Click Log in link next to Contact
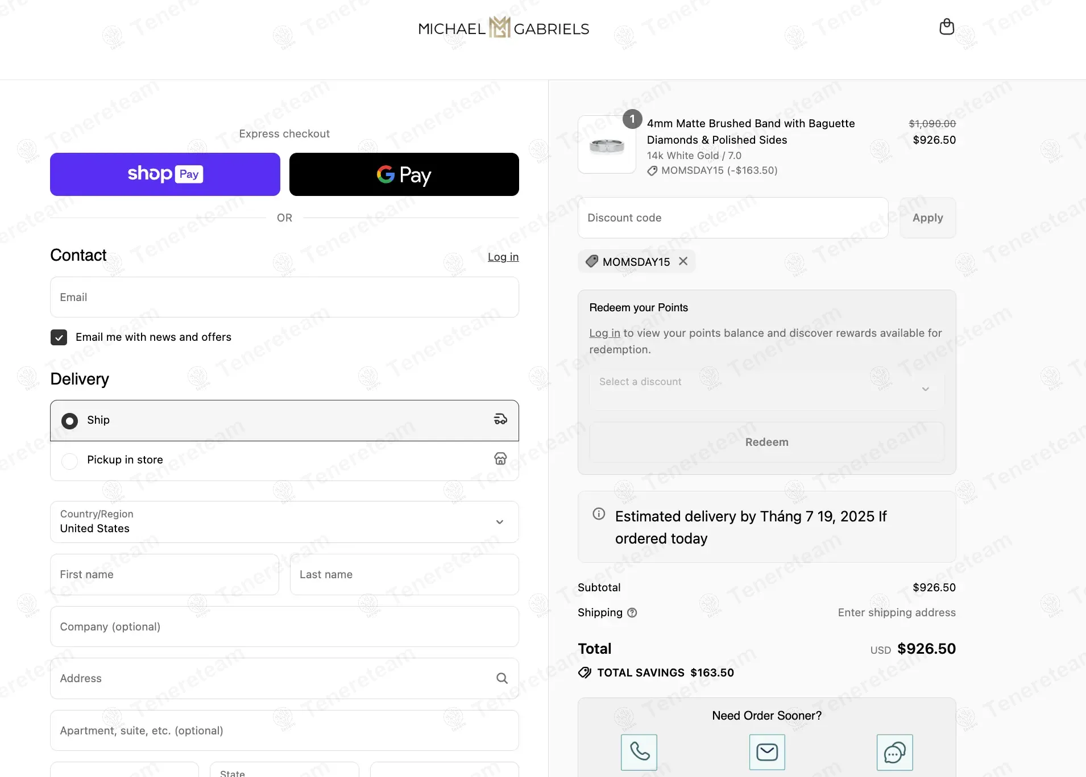This screenshot has width=1086, height=777. point(503,257)
